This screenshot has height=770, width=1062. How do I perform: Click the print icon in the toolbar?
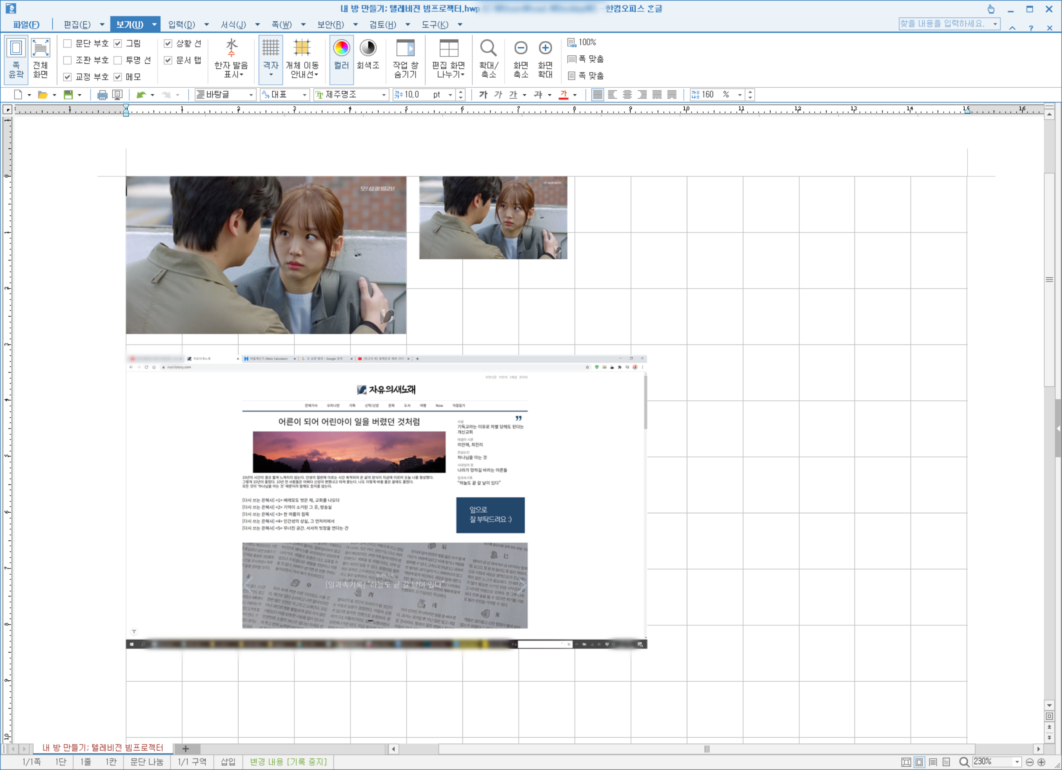tap(102, 95)
